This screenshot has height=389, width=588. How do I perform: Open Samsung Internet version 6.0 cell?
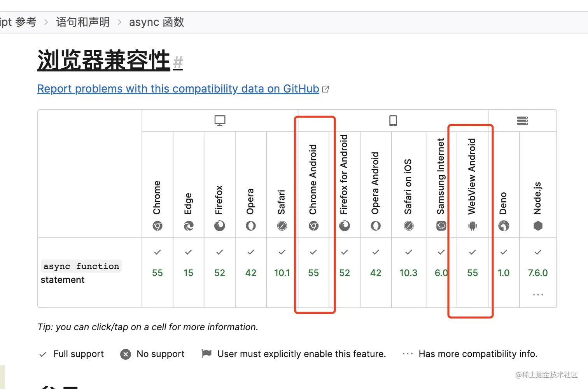[x=441, y=273]
